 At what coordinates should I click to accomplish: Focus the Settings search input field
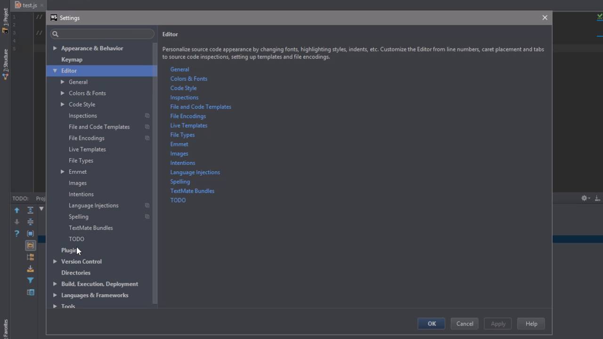point(102,34)
